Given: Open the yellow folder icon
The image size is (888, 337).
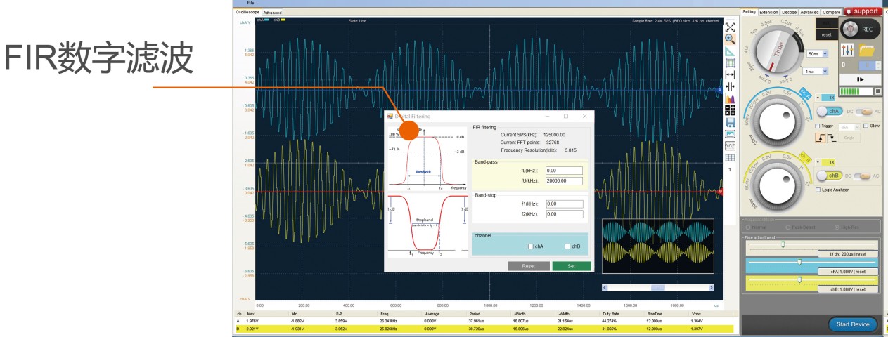Looking at the screenshot, I should (866, 51).
